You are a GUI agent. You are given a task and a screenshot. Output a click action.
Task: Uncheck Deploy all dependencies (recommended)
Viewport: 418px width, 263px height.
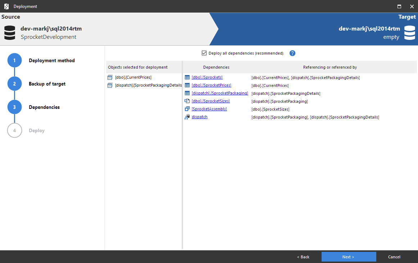tap(204, 53)
